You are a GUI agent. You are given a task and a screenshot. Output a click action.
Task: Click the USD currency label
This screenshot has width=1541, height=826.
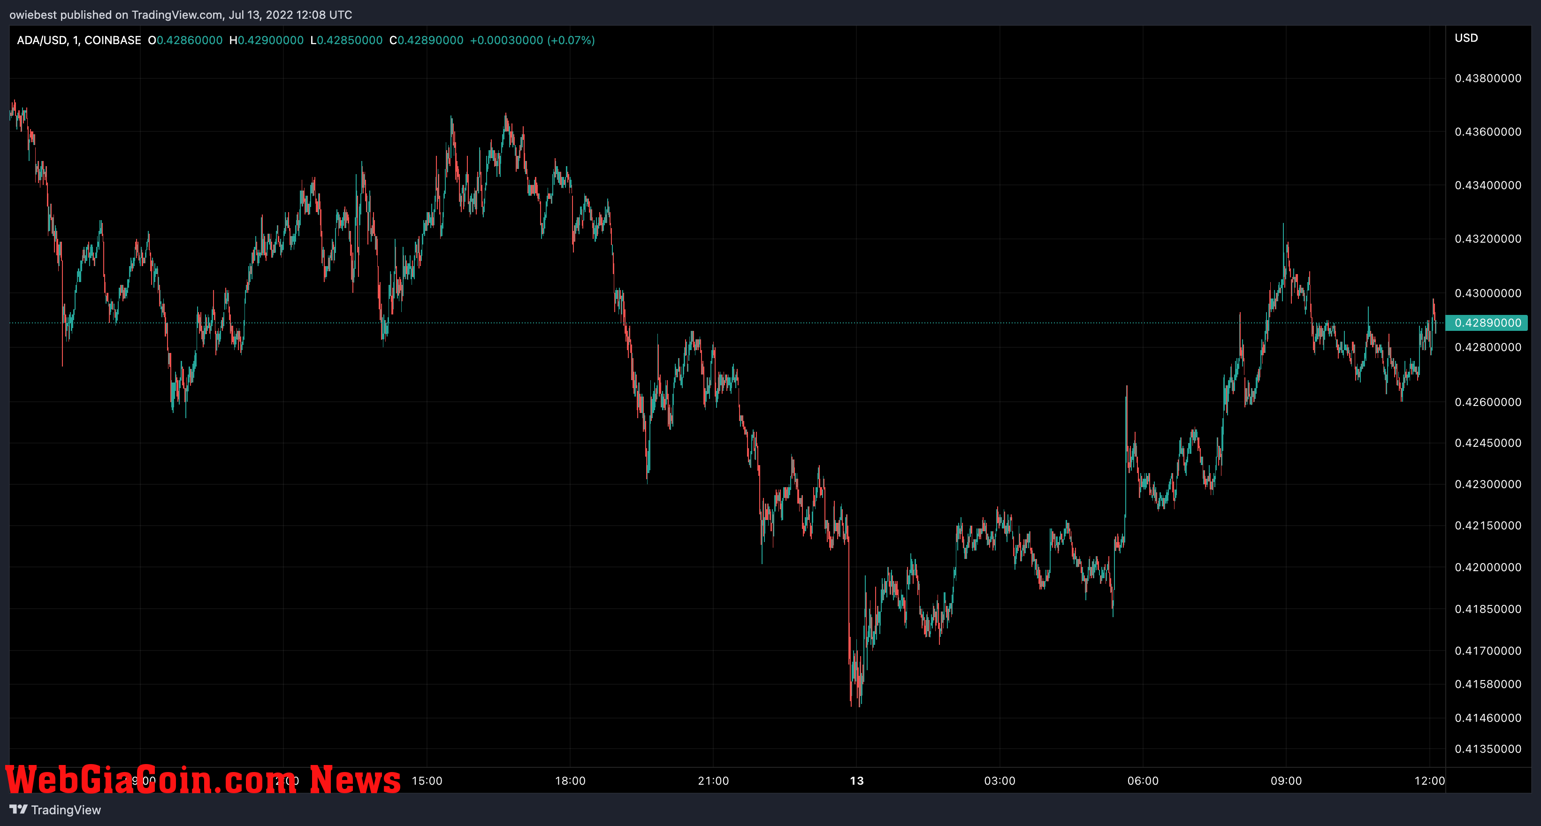[1466, 38]
